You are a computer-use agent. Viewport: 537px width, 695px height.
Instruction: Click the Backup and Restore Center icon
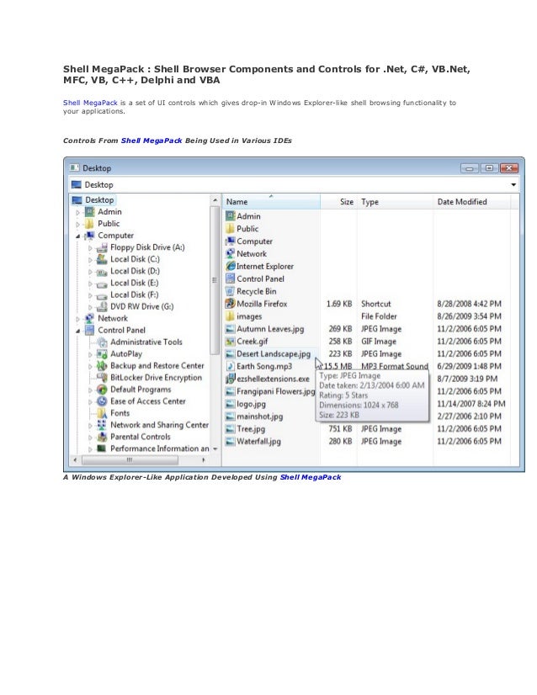pyautogui.click(x=102, y=366)
